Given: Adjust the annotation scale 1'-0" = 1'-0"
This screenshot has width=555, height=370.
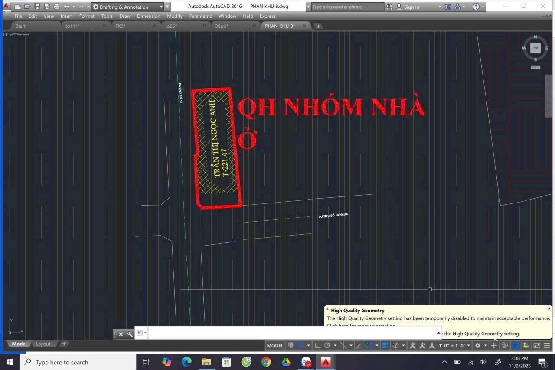Looking at the screenshot, I should coord(451,345).
